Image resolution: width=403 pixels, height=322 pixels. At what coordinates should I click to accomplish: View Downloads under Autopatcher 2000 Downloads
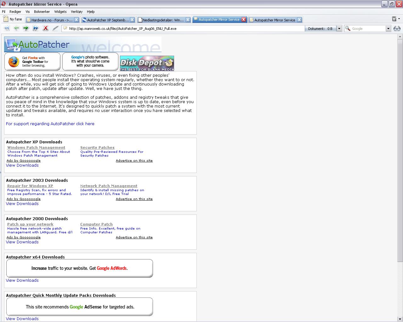click(22, 242)
